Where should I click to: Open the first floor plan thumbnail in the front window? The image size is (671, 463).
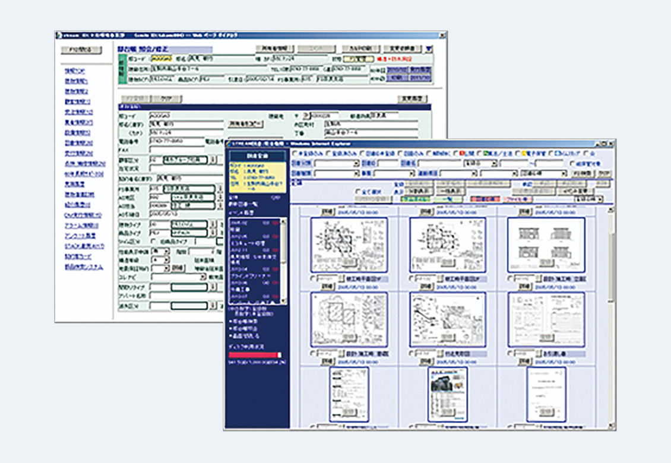click(x=349, y=245)
